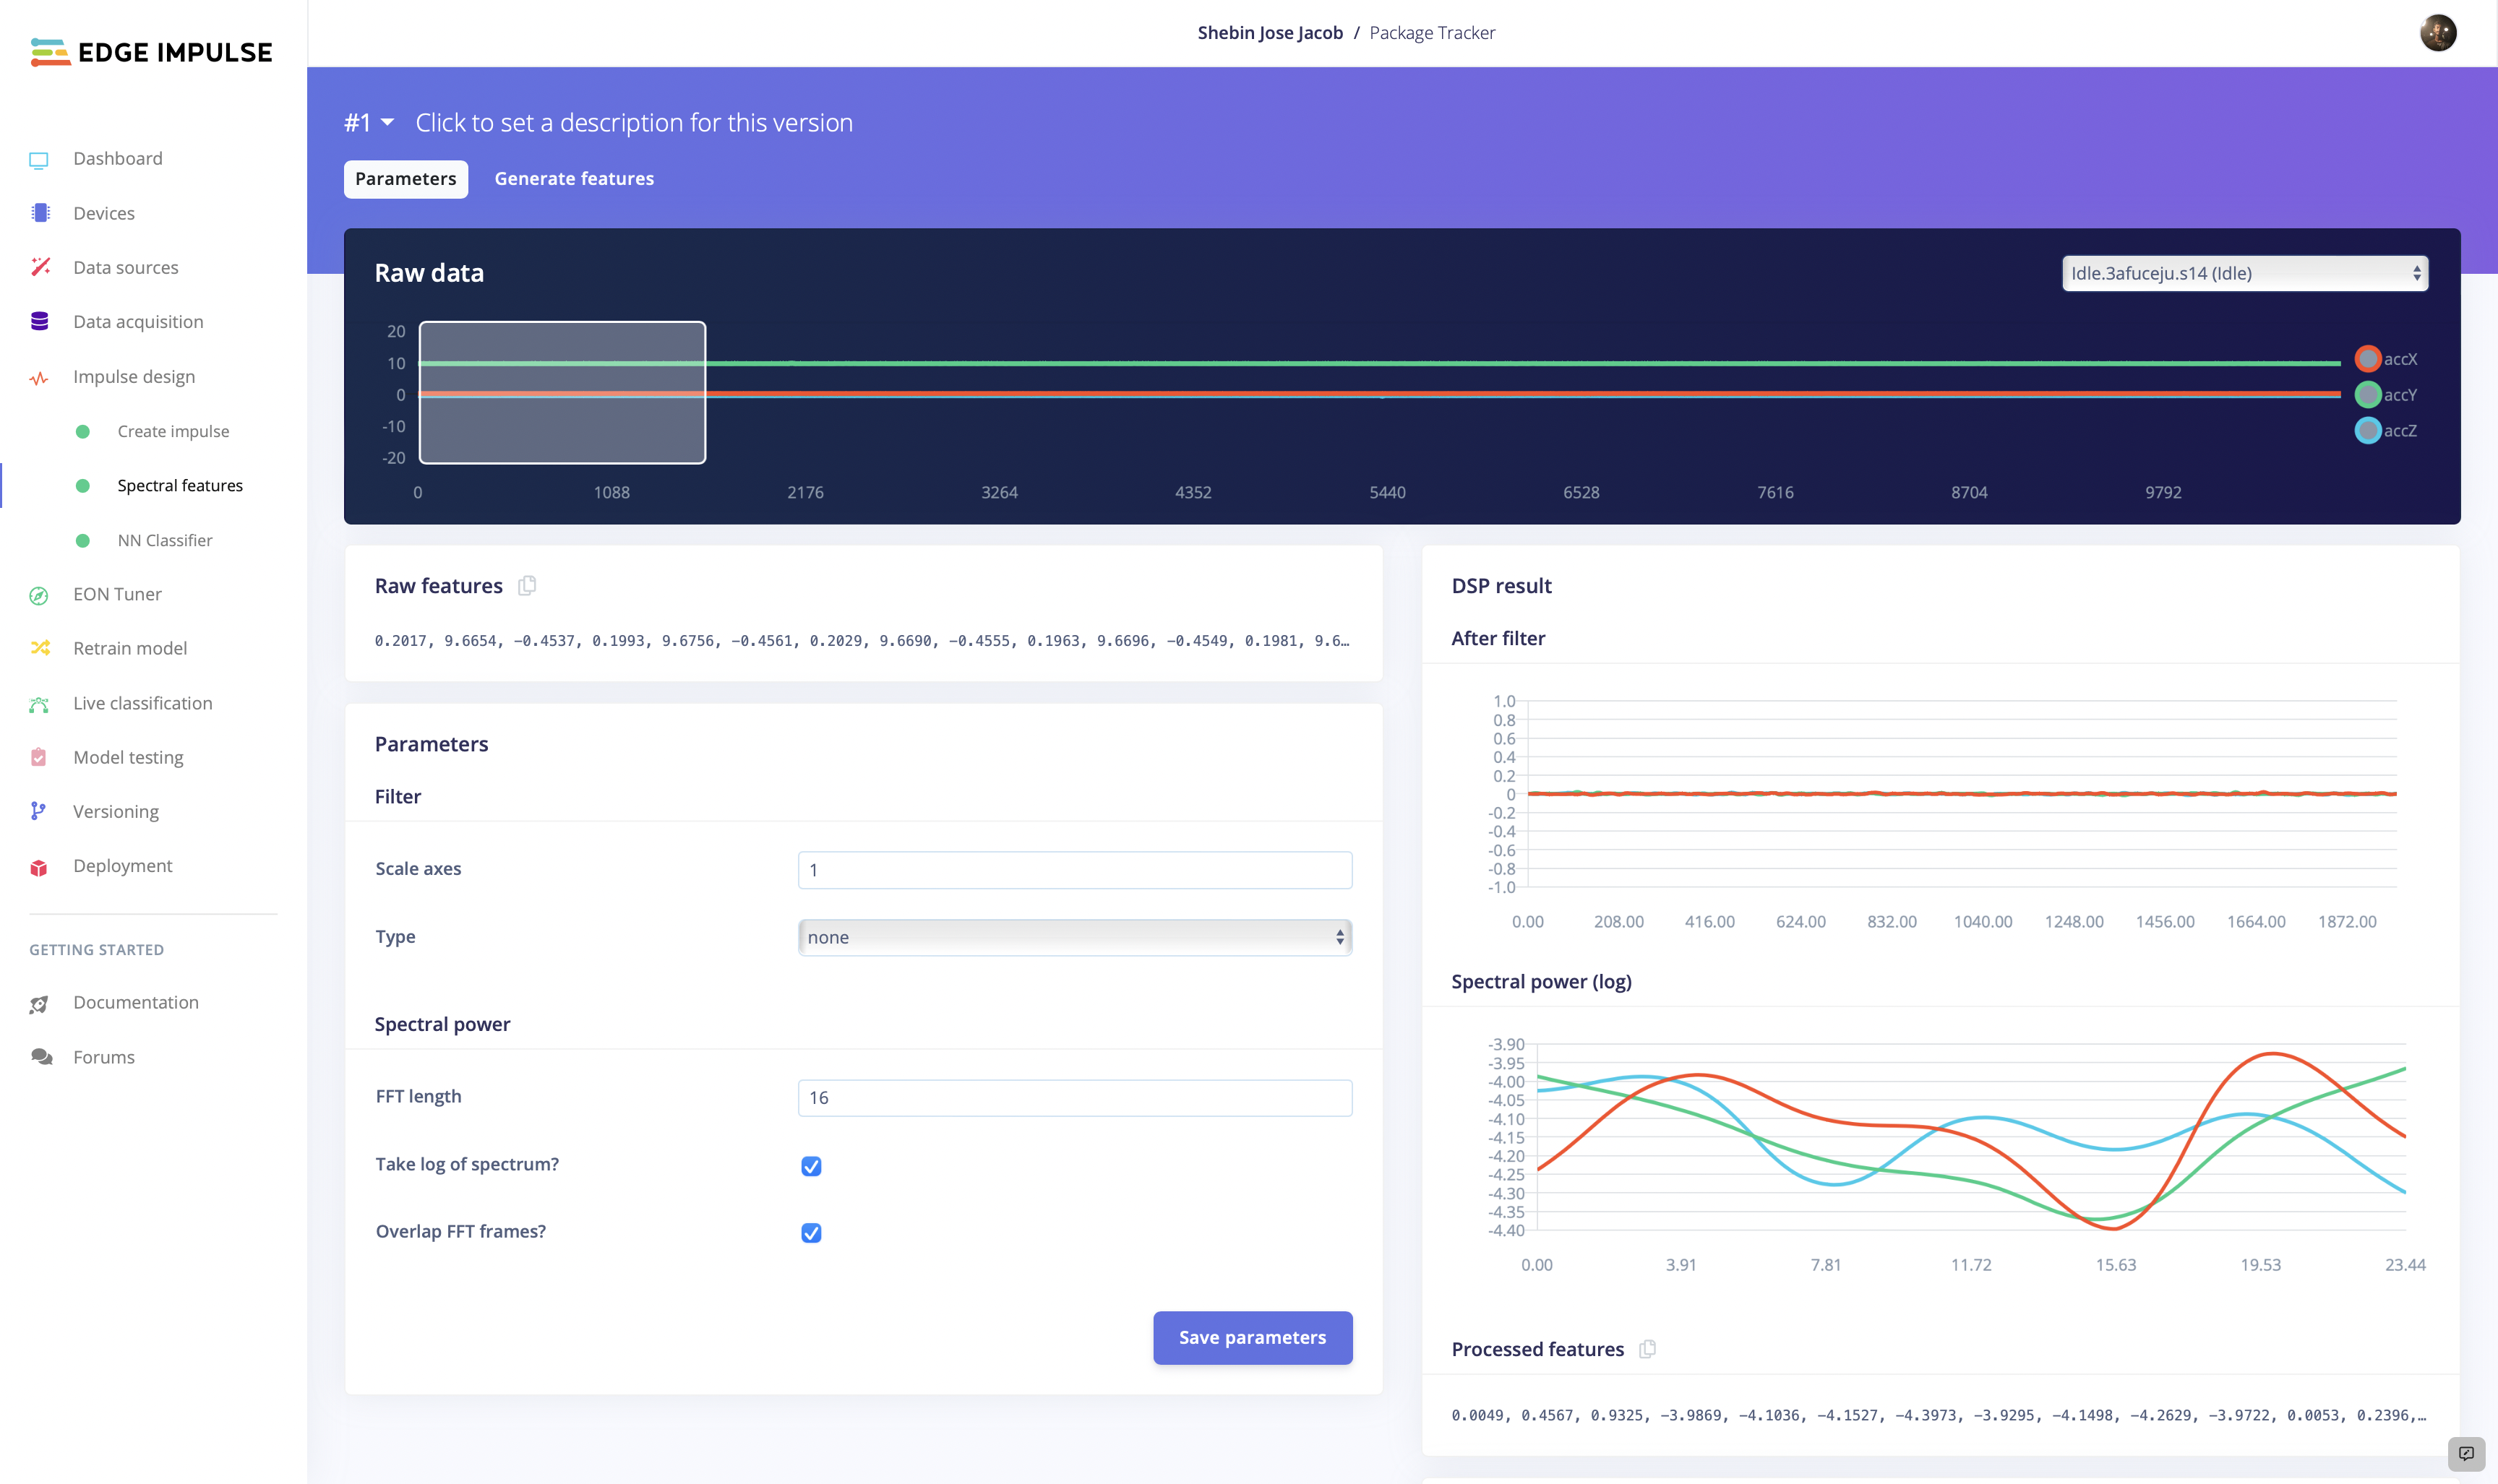
Task: Select the Generate features tab
Action: 572,178
